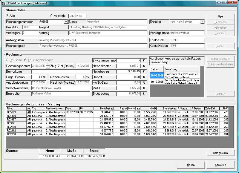Click the Schließen button
239x173 pixels.
click(x=220, y=165)
